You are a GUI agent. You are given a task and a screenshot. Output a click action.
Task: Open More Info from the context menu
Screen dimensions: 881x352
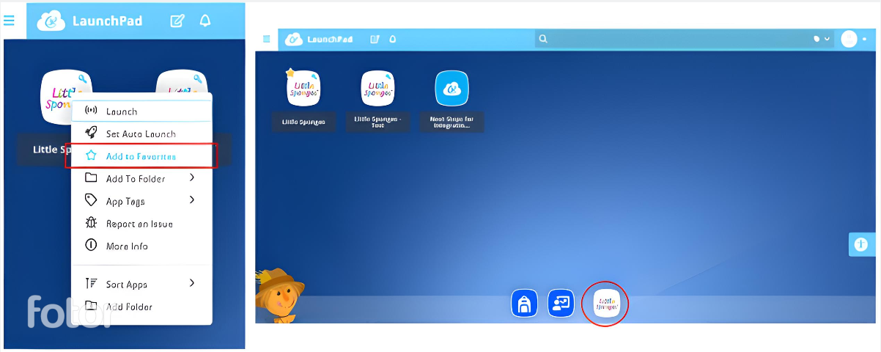127,246
